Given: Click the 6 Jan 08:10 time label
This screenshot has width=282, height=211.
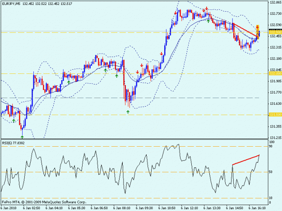Looking at the screenshot, I should point(122,208).
